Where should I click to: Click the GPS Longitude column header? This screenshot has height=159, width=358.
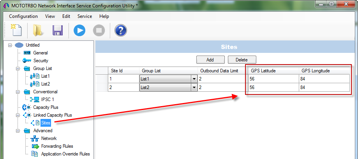pos(324,71)
